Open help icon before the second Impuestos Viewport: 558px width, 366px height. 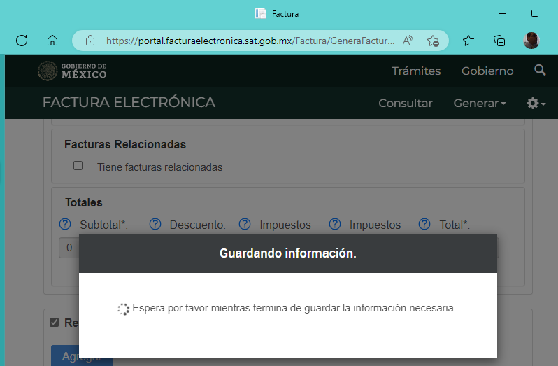tap(335, 225)
